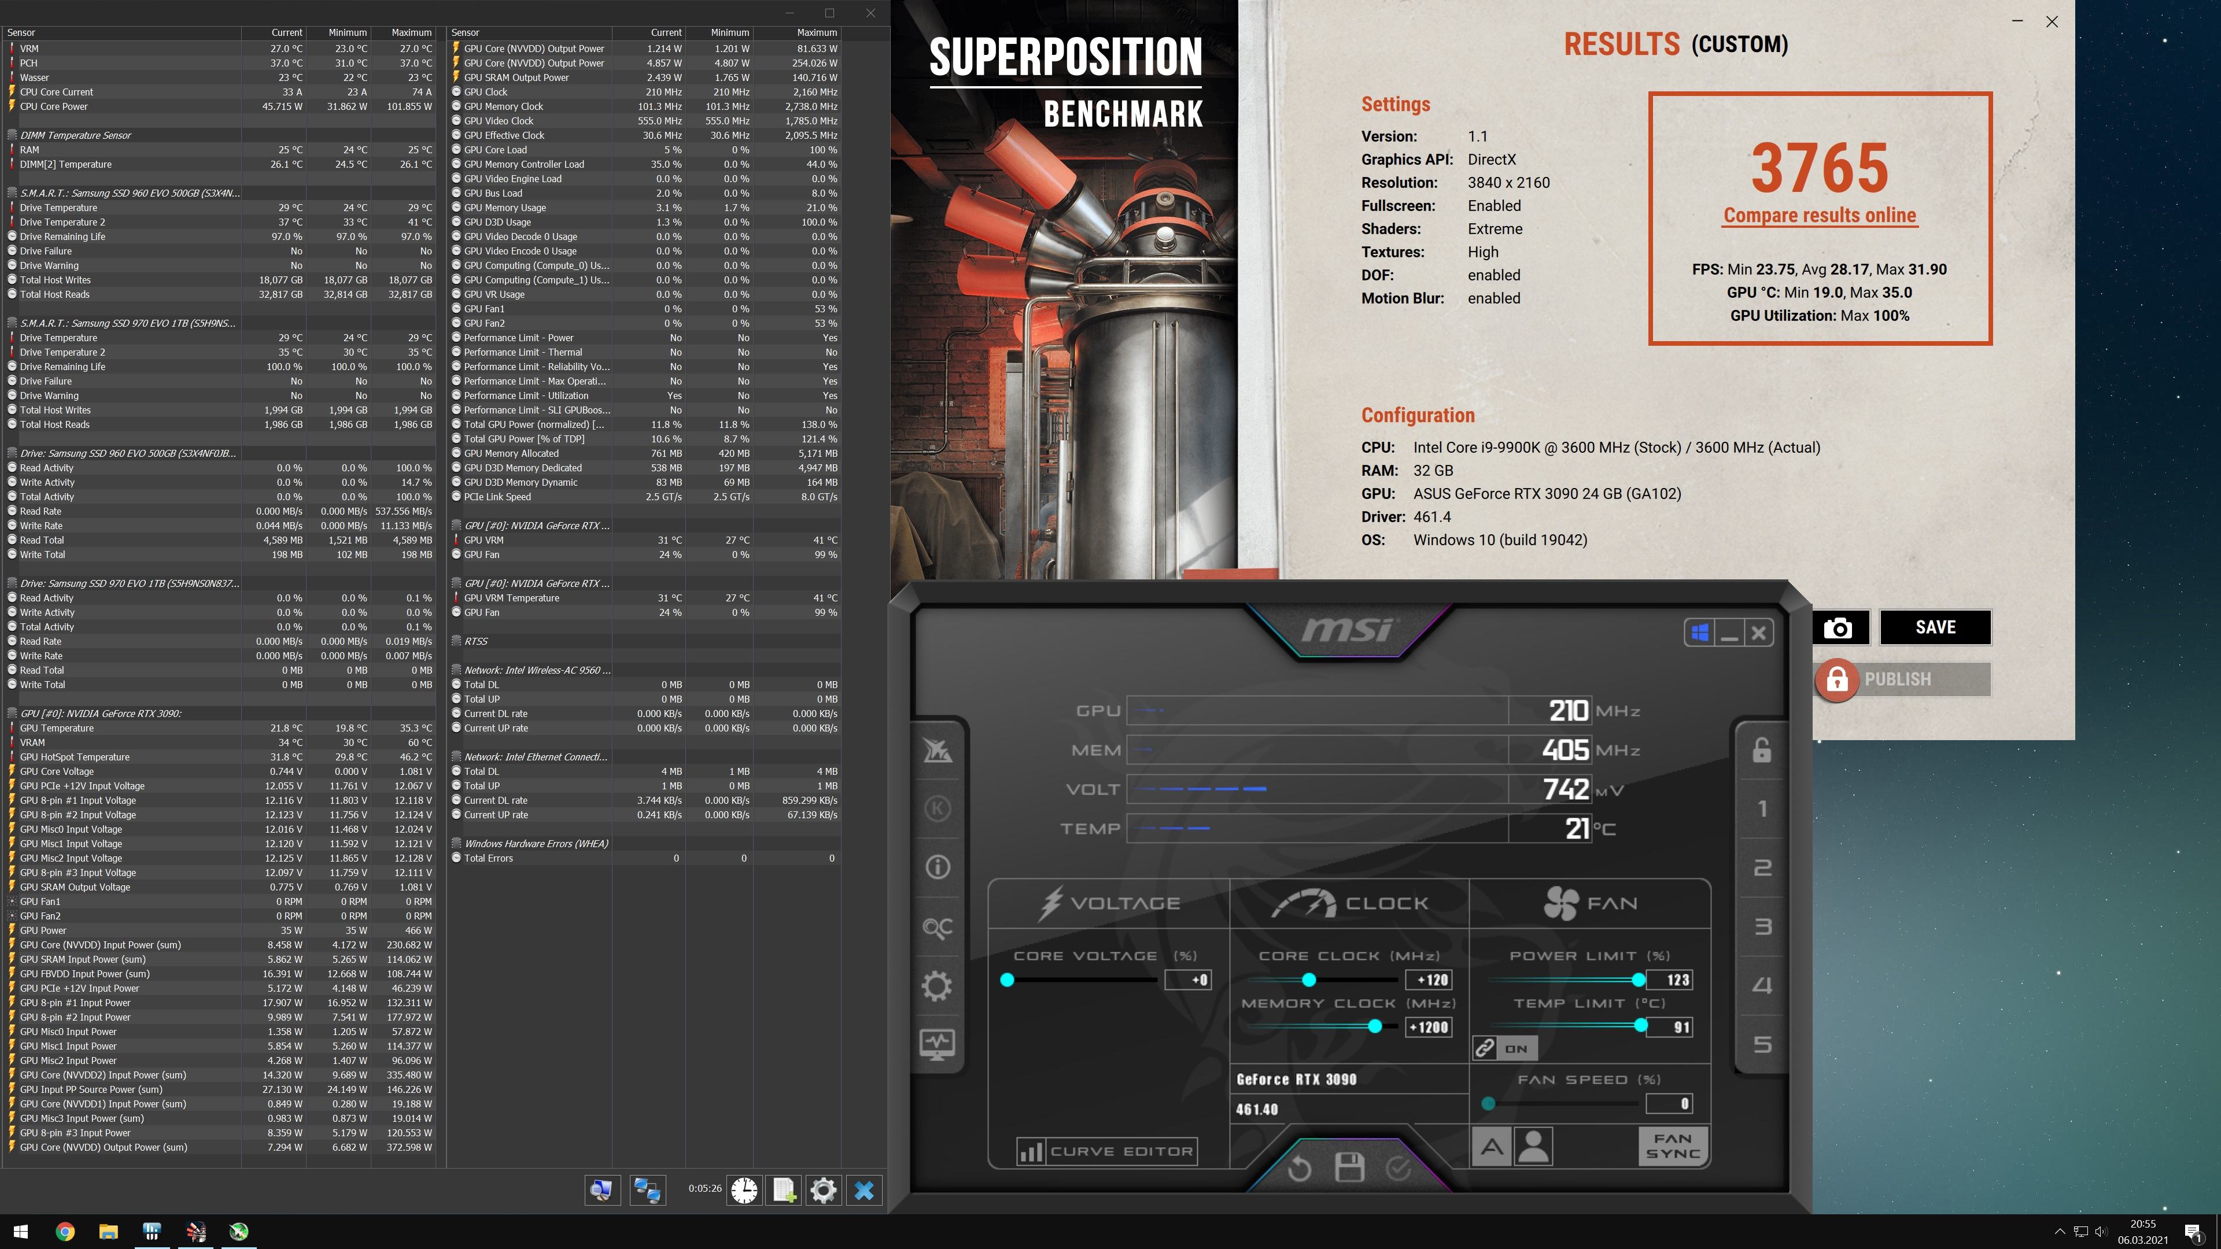2221x1249 pixels.
Task: Select Afterburner profile slot 5
Action: coord(1761,1045)
